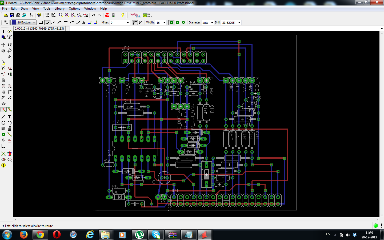Click the Ratsnest tool icon
This screenshot has height=240, width=384.
(x=3, y=154)
